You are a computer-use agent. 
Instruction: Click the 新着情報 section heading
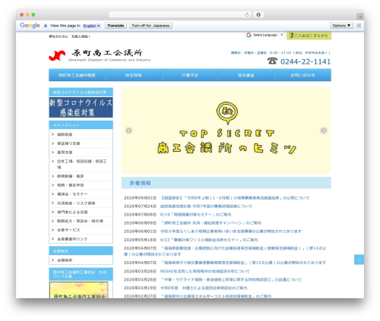[x=140, y=183]
